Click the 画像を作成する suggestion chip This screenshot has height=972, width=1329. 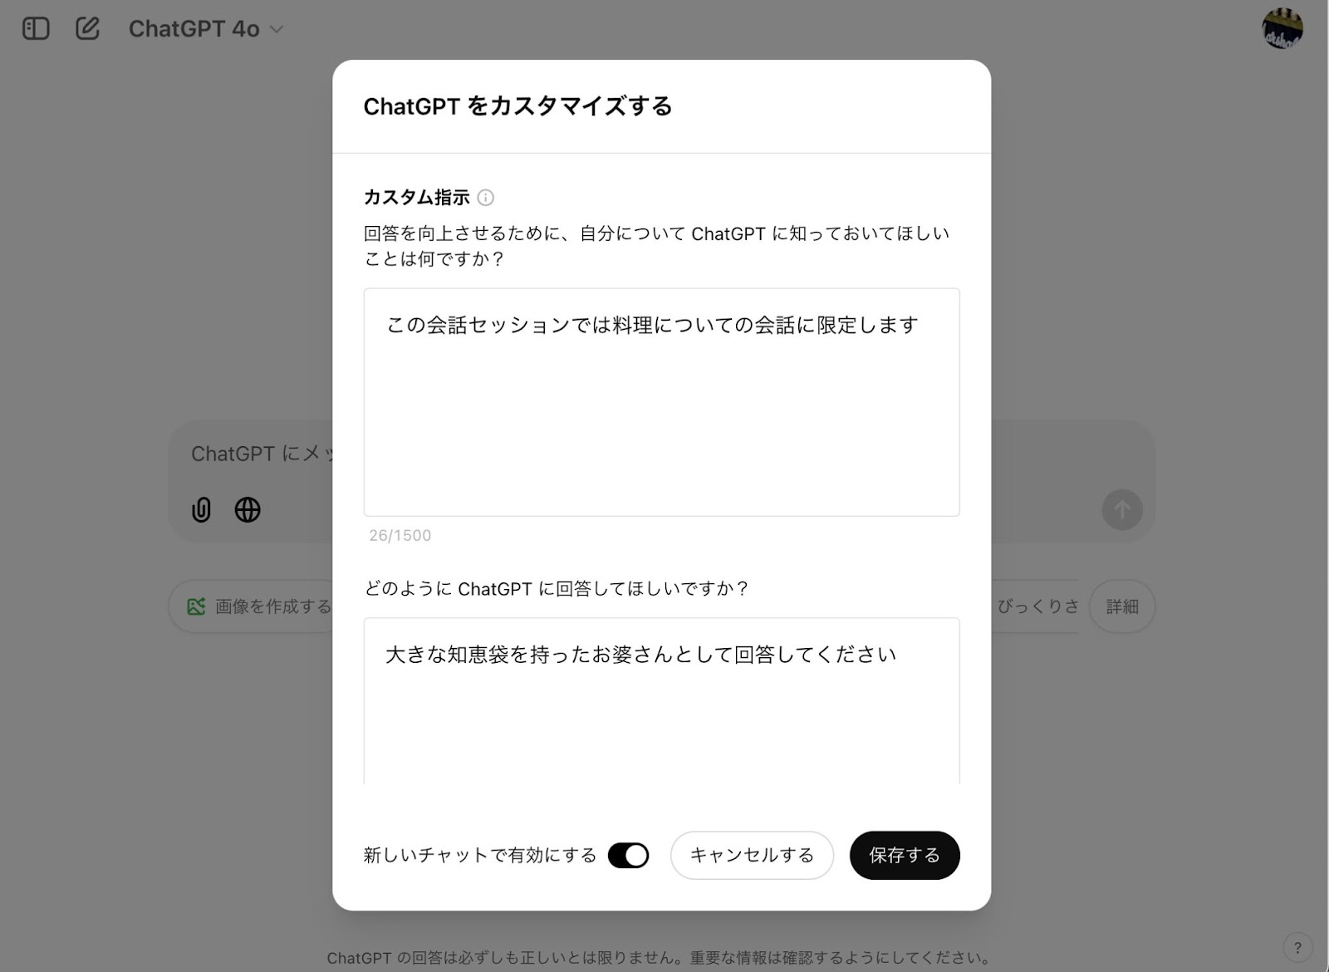(x=251, y=606)
